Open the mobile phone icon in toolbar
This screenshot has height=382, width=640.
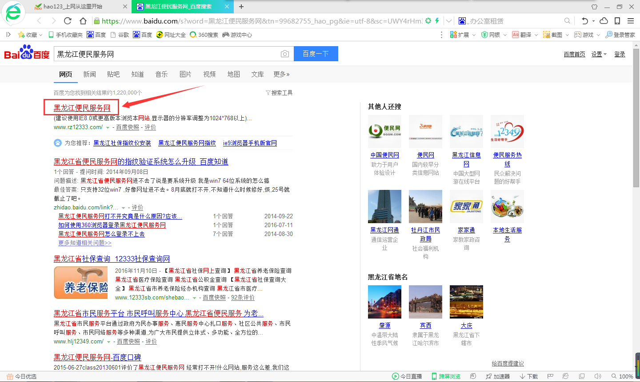617,21
